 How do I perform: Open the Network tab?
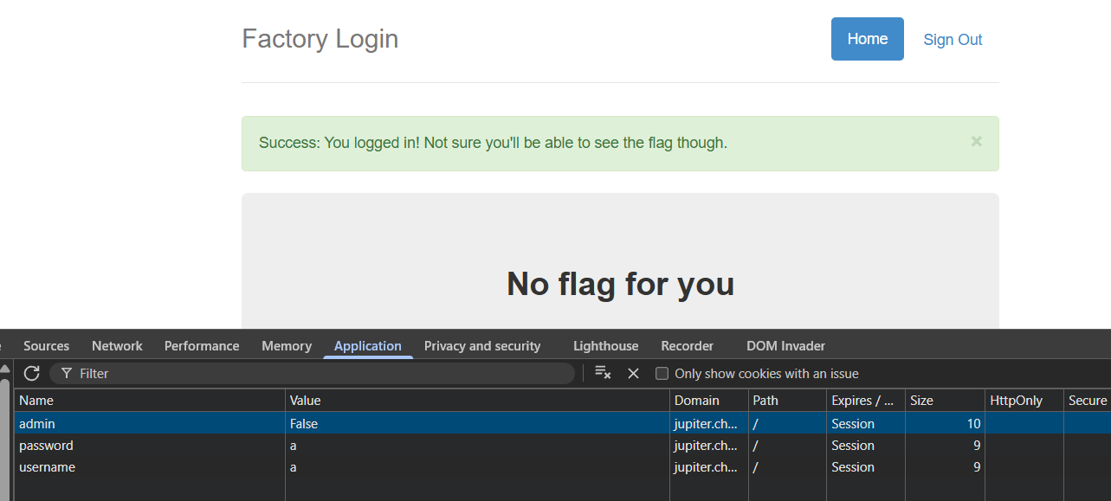pyautogui.click(x=117, y=346)
